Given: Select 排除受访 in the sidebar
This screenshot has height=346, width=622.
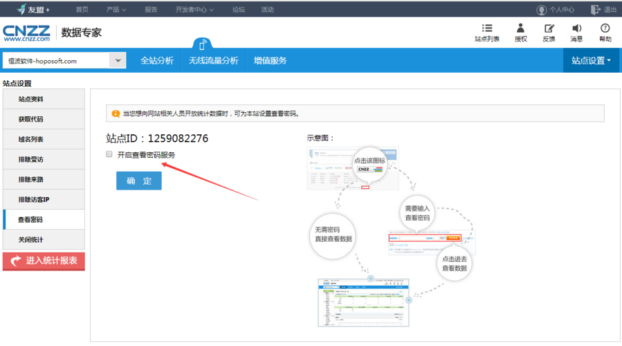Looking at the screenshot, I should pos(44,160).
